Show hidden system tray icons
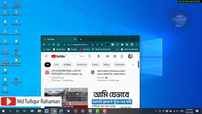 click(156, 111)
